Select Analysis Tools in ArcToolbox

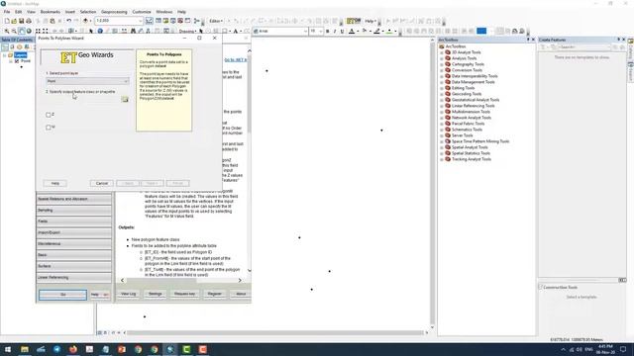(x=464, y=58)
